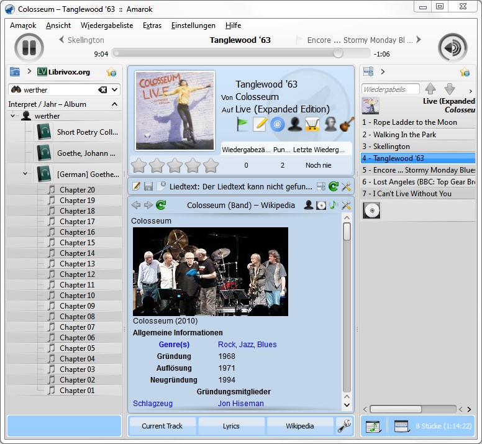Rate track with first star

[x=139, y=165]
